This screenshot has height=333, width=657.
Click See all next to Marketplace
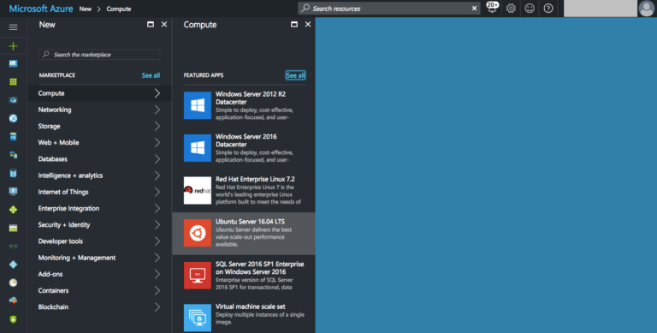[x=151, y=75]
